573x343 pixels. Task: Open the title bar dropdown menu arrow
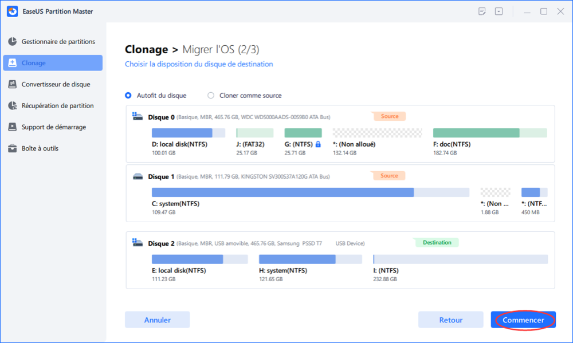(x=499, y=11)
